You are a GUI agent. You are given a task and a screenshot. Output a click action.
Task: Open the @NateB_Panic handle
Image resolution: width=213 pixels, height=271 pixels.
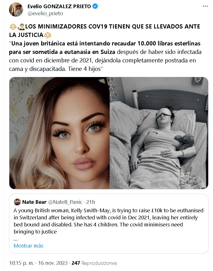click(65, 202)
